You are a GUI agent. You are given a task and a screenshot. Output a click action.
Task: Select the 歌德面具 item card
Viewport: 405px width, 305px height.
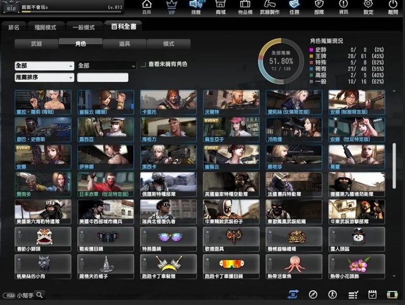(231, 239)
